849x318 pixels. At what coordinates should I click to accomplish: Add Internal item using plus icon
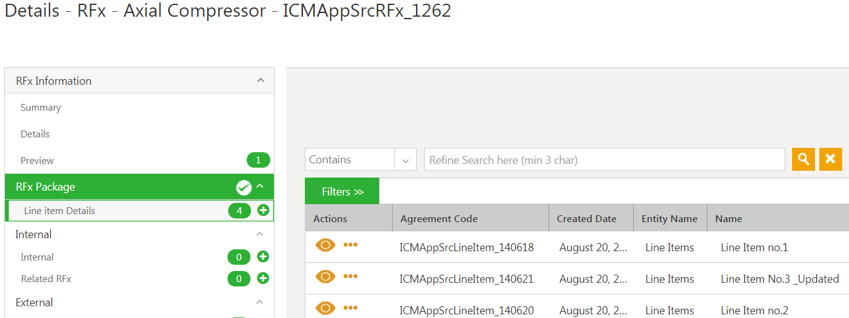pos(263,257)
